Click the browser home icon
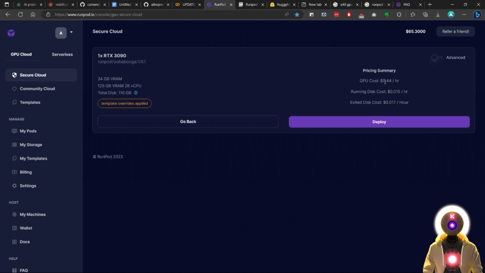 (x=33, y=15)
